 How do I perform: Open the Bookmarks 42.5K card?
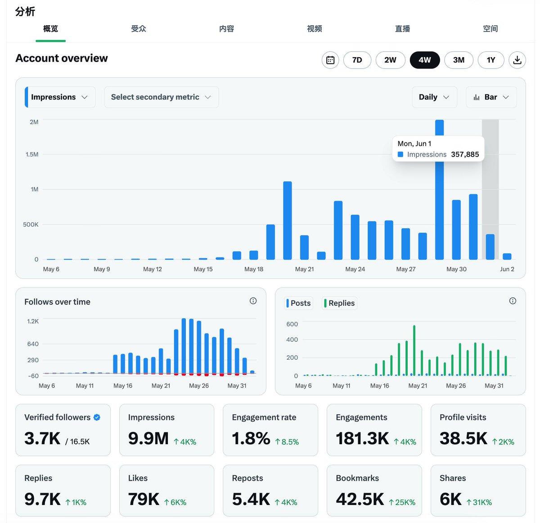click(x=374, y=491)
